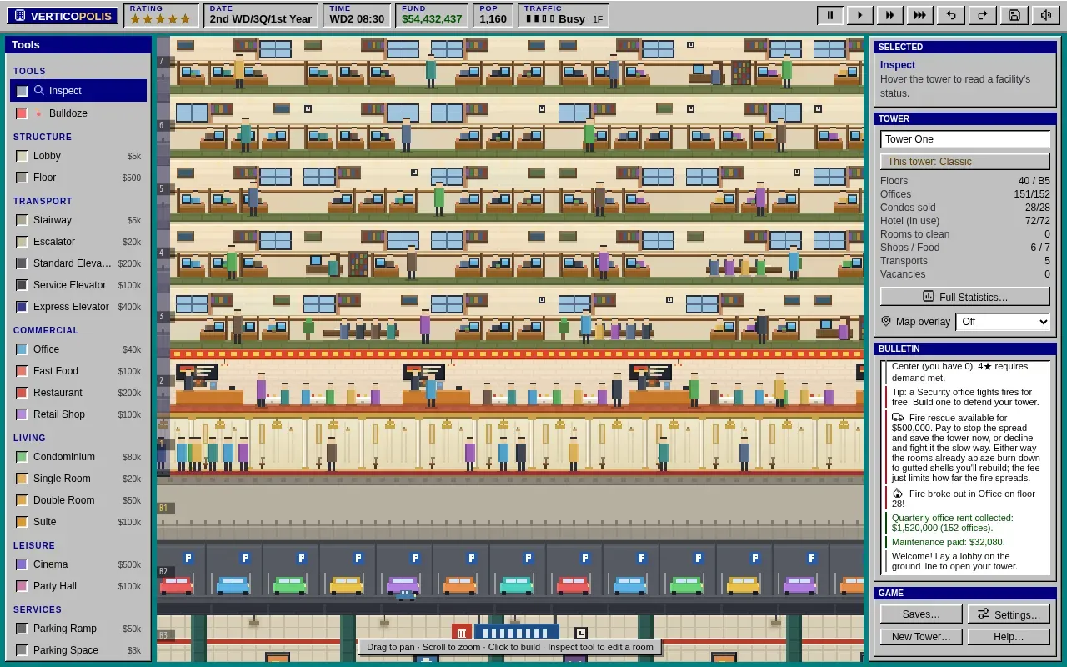This screenshot has height=667, width=1067.
Task: Select Express Elevator tool
Action: click(x=78, y=307)
